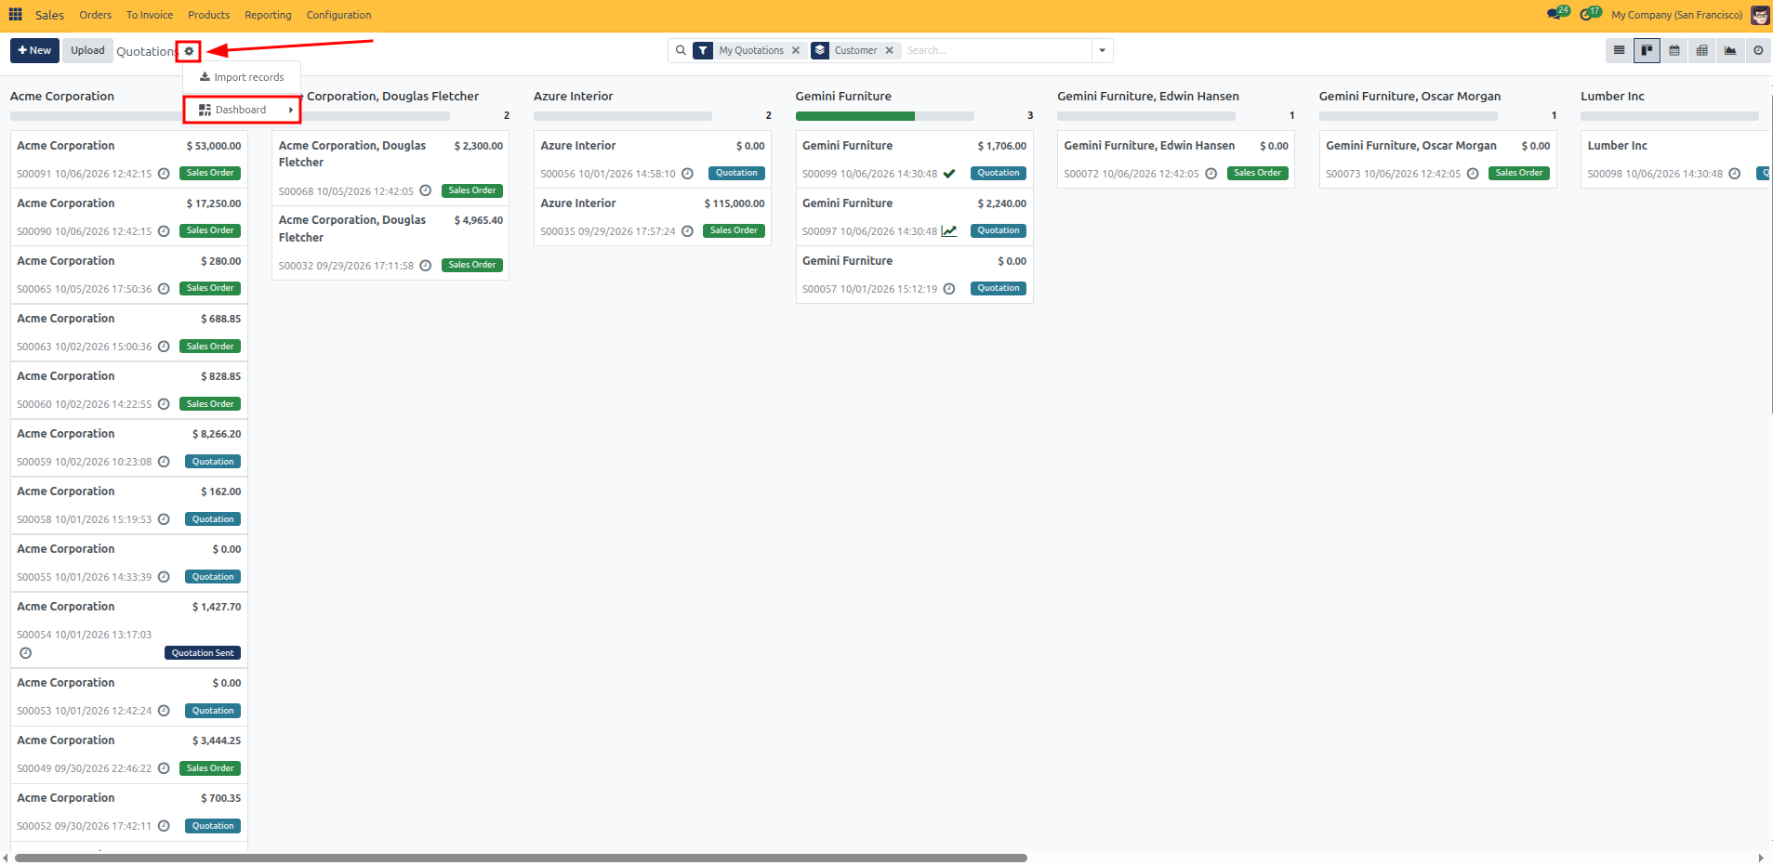Viewport: 1773px width, 865px height.
Task: Click the Azure Interior column progress bar
Action: (623, 116)
